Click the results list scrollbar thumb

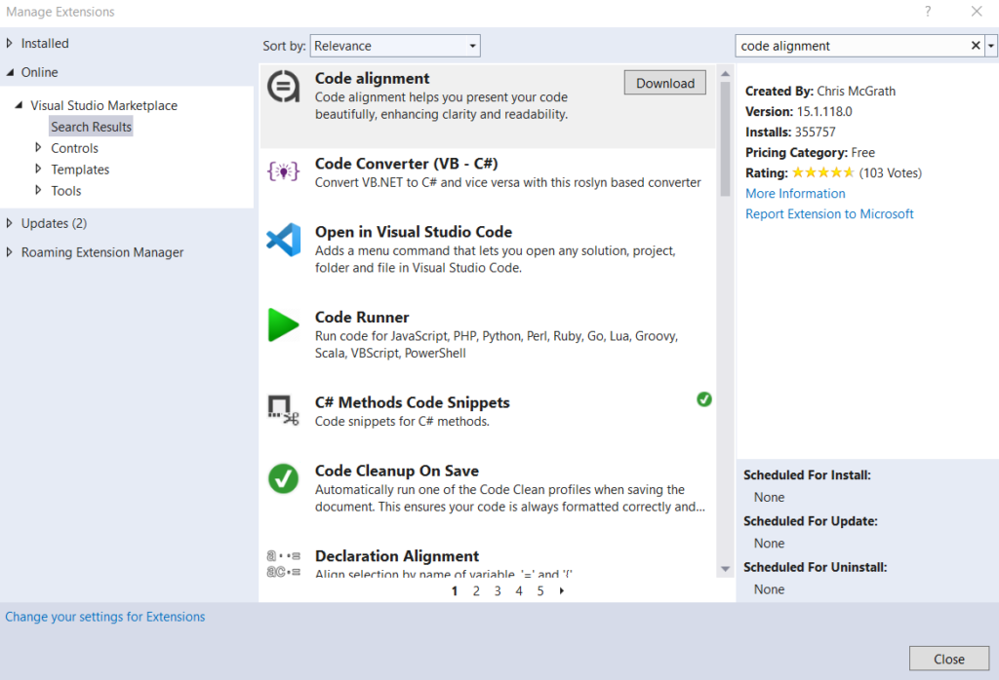click(725, 138)
